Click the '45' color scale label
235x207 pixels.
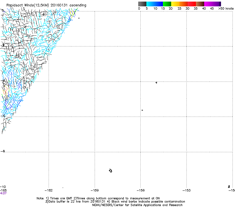pyautogui.click(x=212, y=9)
